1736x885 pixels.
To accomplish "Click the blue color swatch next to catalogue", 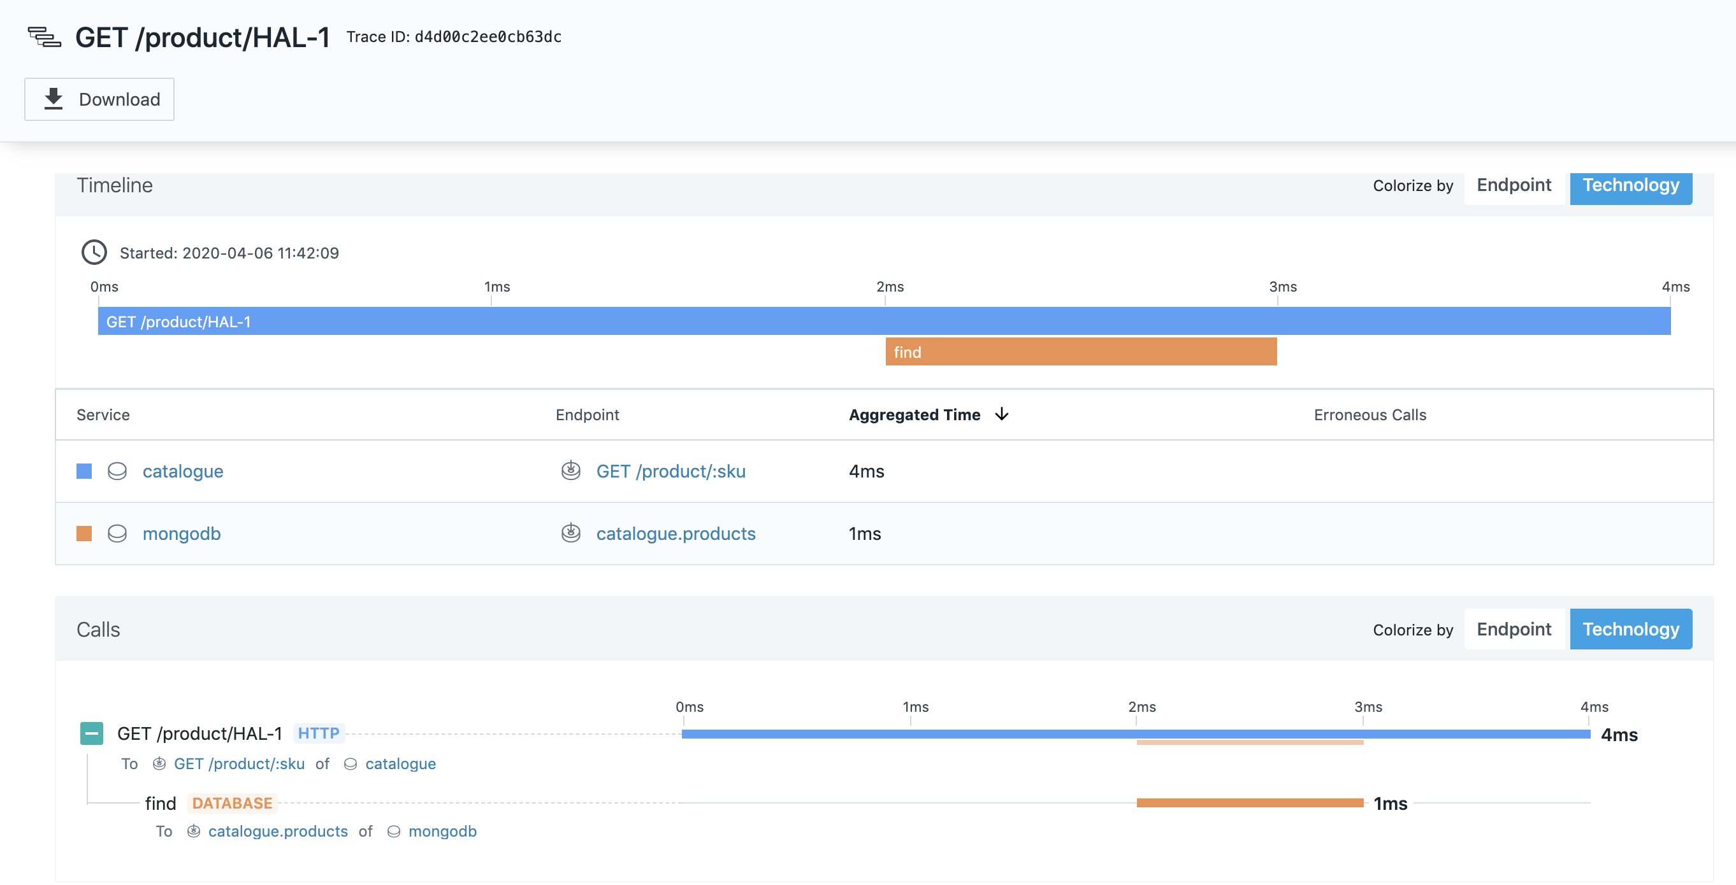I will tap(83, 471).
